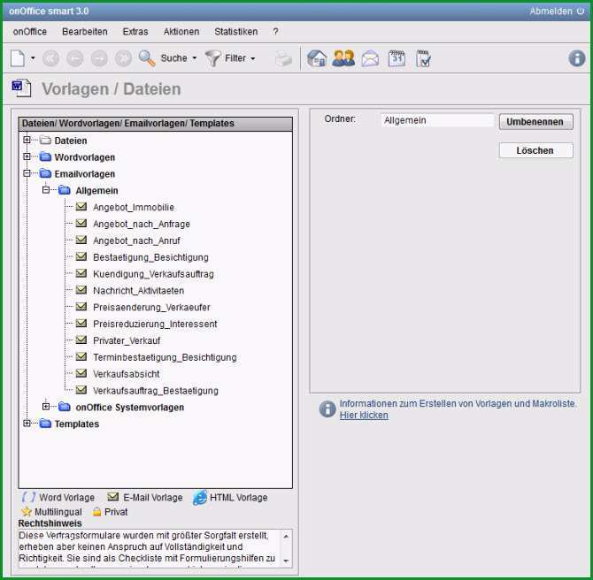593x580 pixels.
Task: Open the email envelope toolbar icon
Action: (x=370, y=59)
